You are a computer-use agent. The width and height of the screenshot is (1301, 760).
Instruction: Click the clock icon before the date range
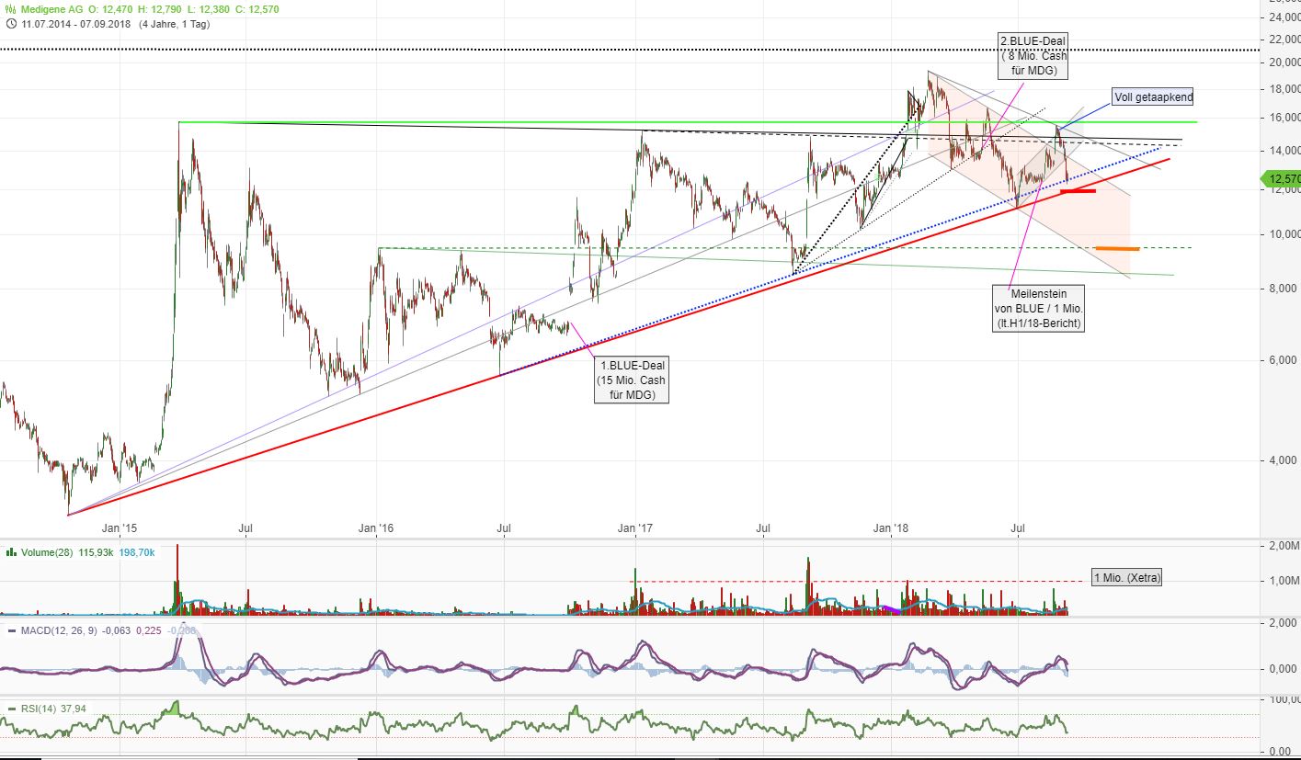tap(11, 24)
